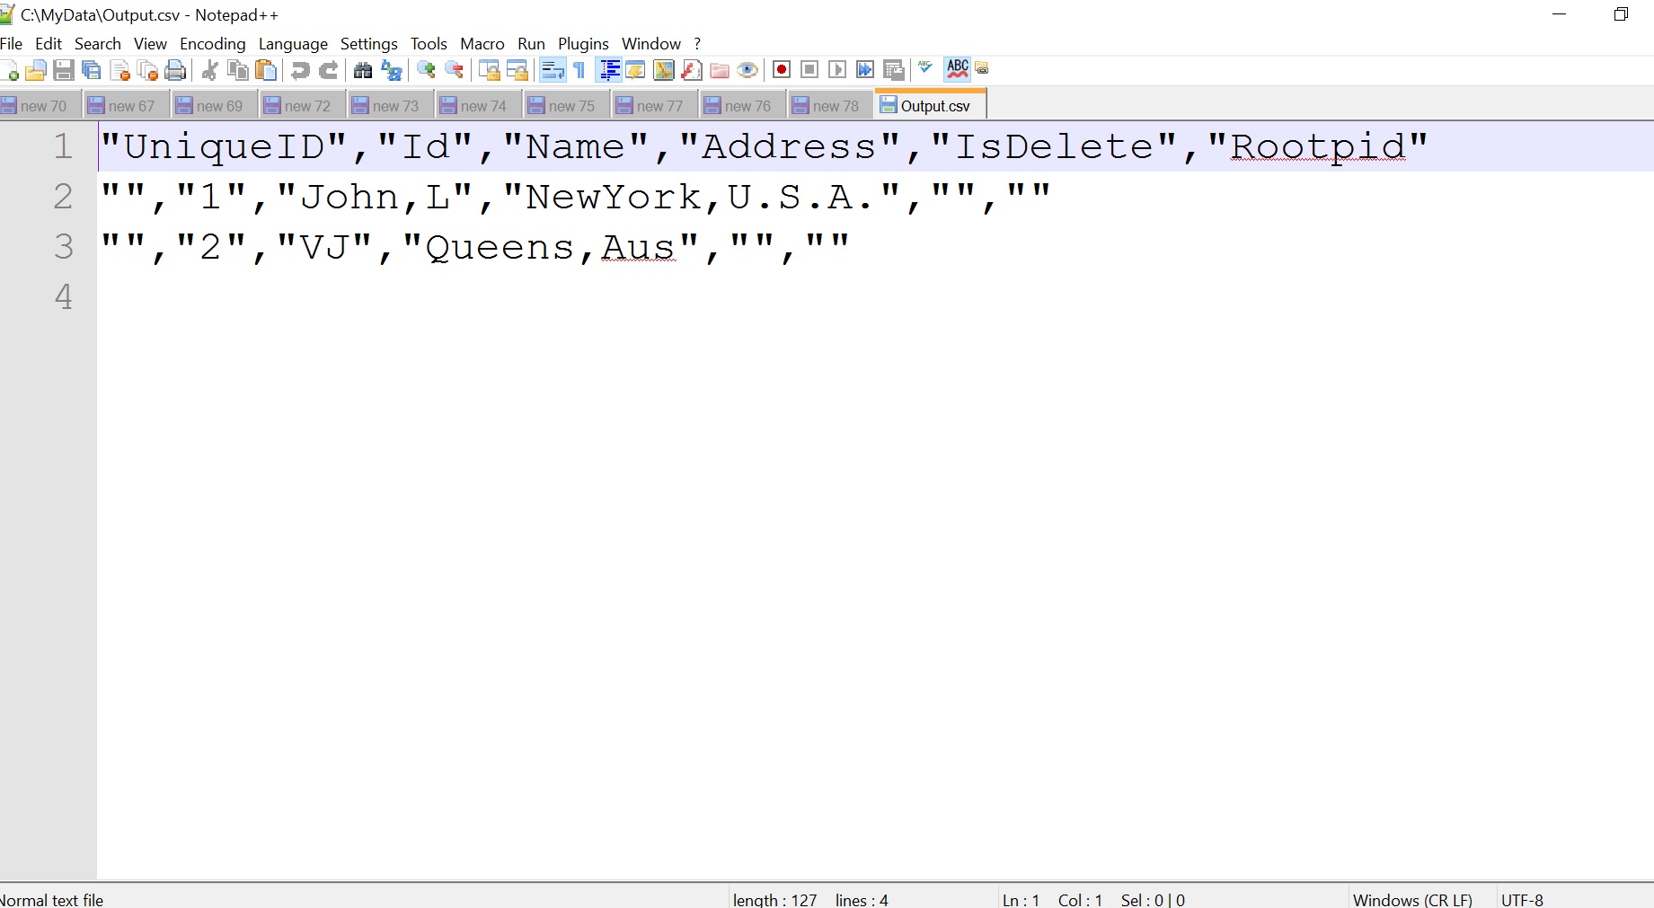Open the Encoding menu
Viewport: 1654px width, 908px height.
pos(212,43)
